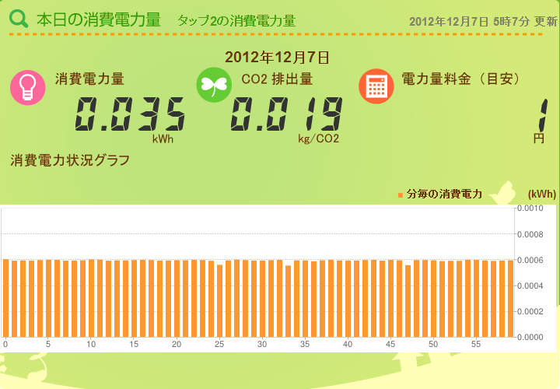Click the green magnifying glass icon

19,19
